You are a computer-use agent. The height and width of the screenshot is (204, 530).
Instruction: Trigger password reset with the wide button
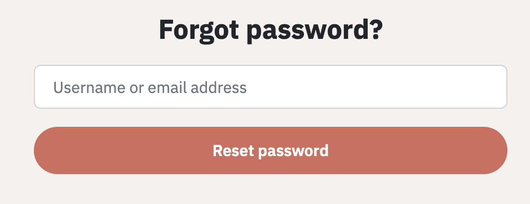coord(271,150)
